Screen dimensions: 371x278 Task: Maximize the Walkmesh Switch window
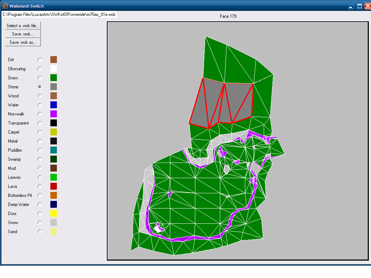coord(359,6)
